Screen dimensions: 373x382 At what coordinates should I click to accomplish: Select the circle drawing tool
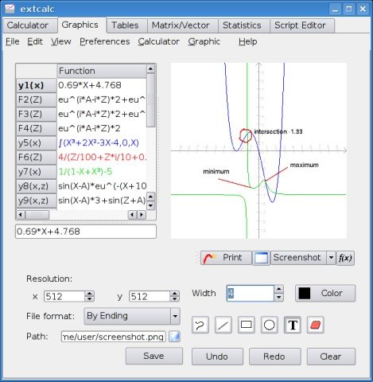(270, 325)
